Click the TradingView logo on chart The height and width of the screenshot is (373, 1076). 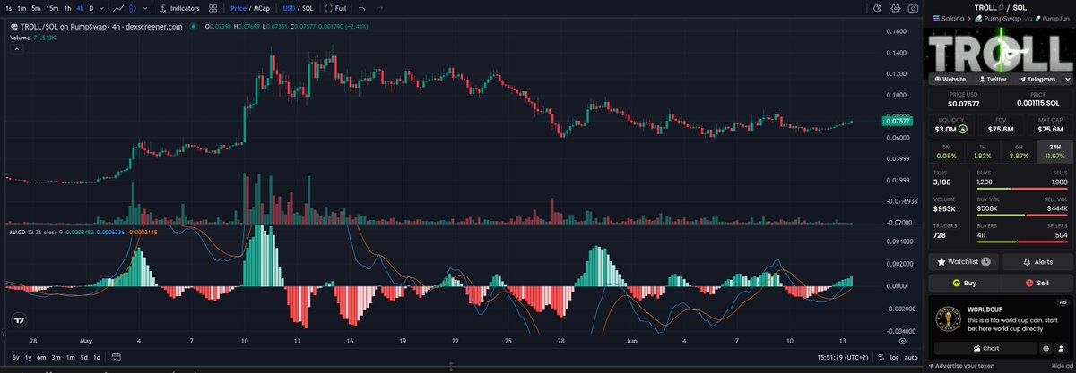(18, 318)
